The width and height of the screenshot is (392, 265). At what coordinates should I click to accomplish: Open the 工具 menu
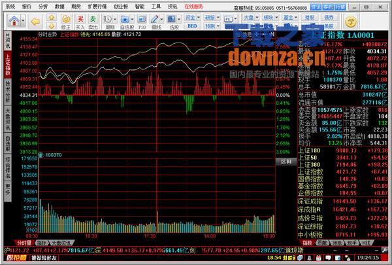click(155, 7)
